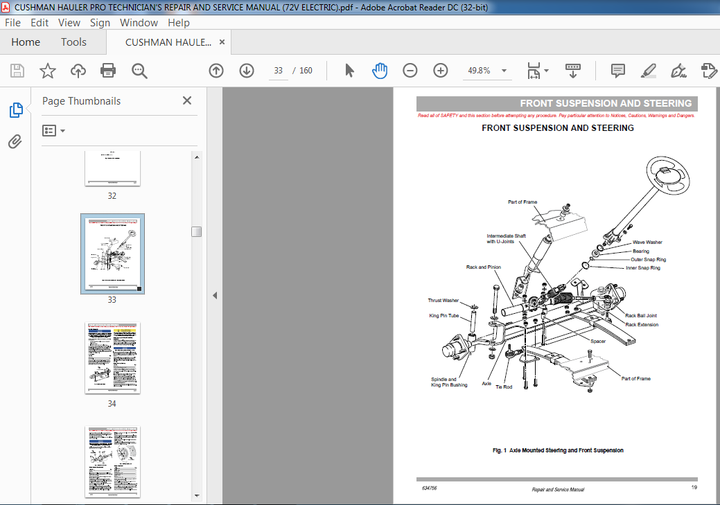
Task: Click the 'Intermediate Shaft' diagram label
Action: point(506,239)
